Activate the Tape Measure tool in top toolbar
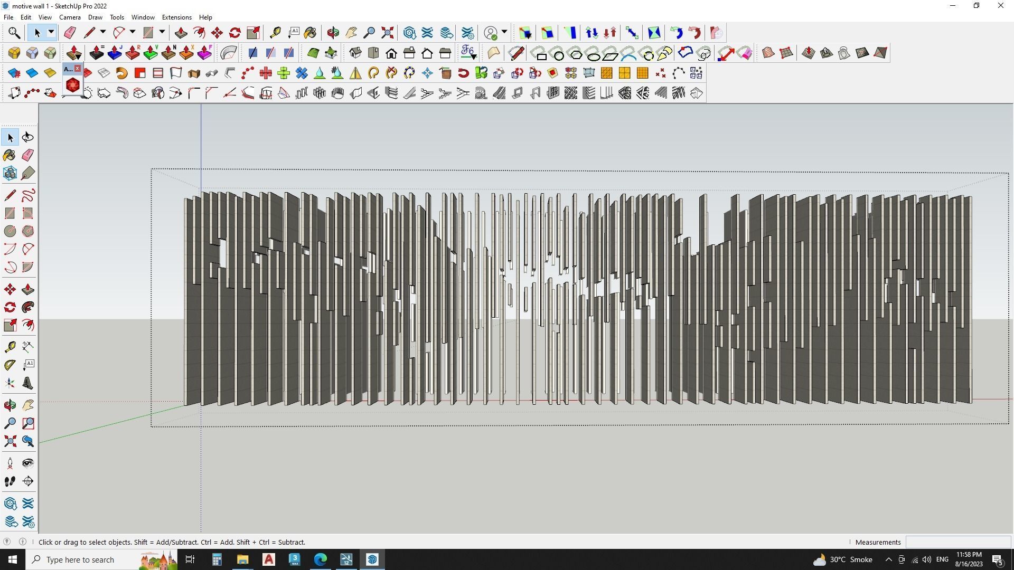1014x570 pixels. pos(275,33)
